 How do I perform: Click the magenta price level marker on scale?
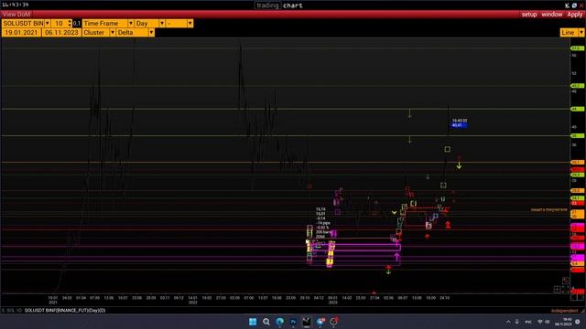point(578,246)
